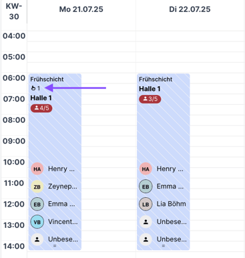
Task: Click the HA avatar on Tuesday's shift
Action: point(146,169)
